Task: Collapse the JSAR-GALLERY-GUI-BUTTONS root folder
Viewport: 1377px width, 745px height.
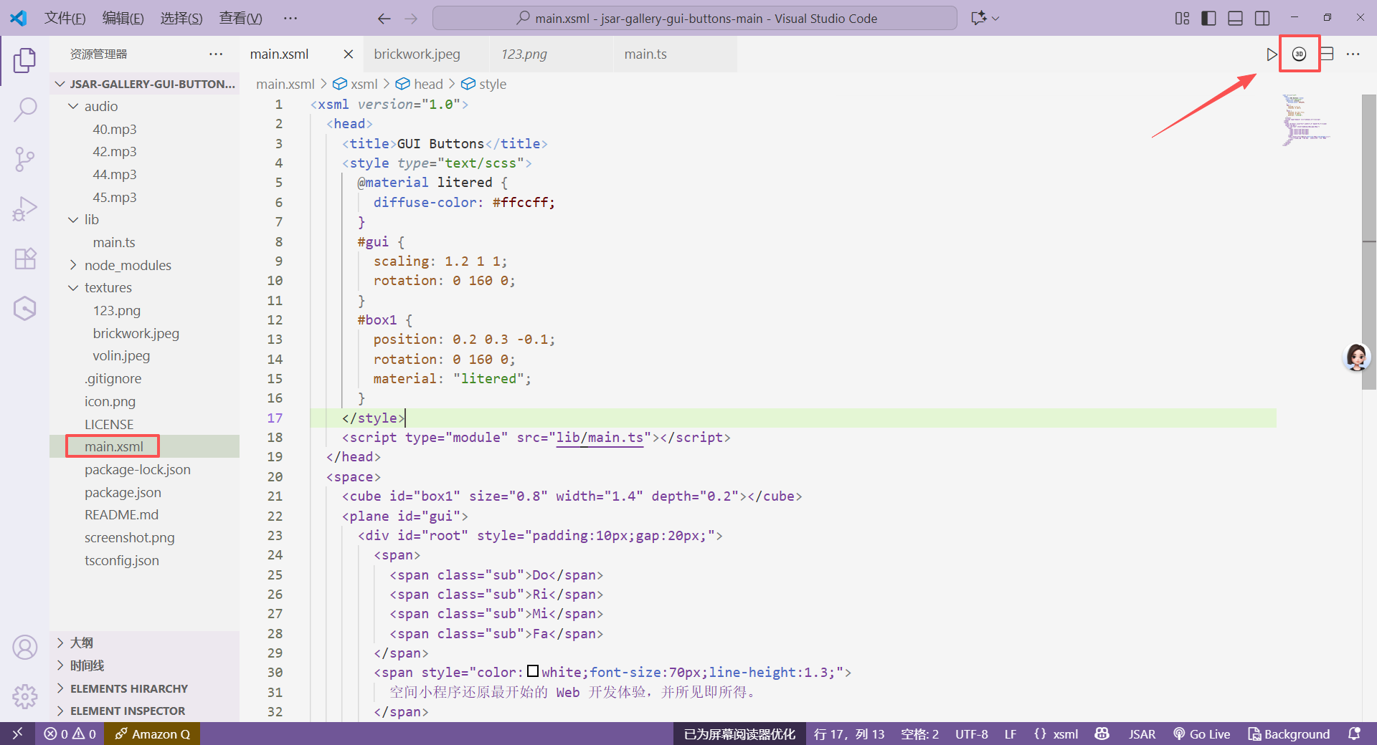Action: click(143, 84)
